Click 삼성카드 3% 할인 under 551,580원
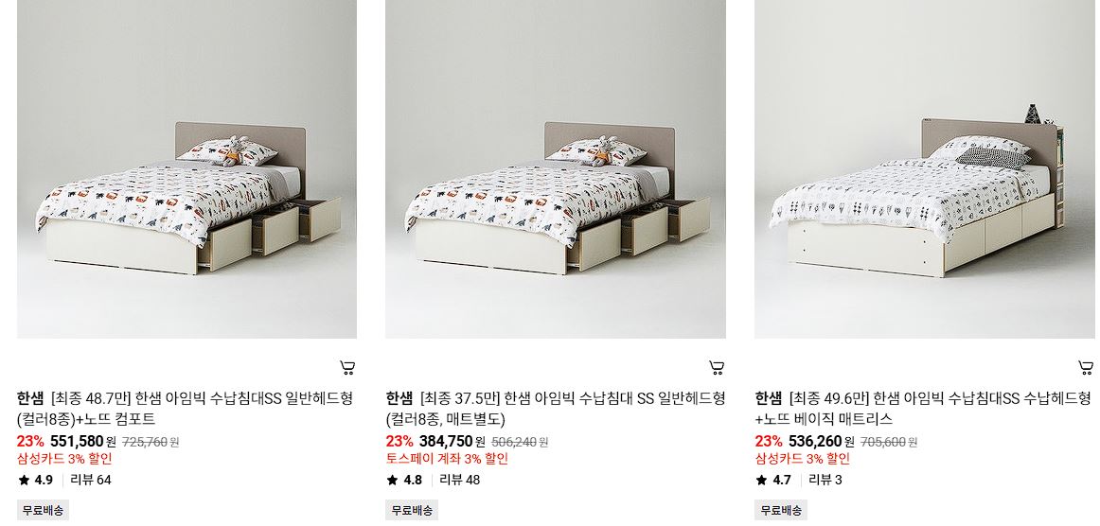Screen dimensions: 1100x526 pyautogui.click(x=64, y=460)
